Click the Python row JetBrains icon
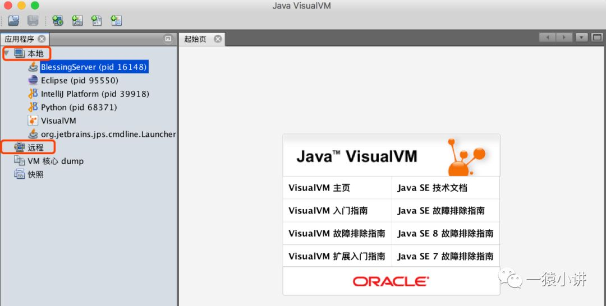606x306 pixels. [x=33, y=107]
